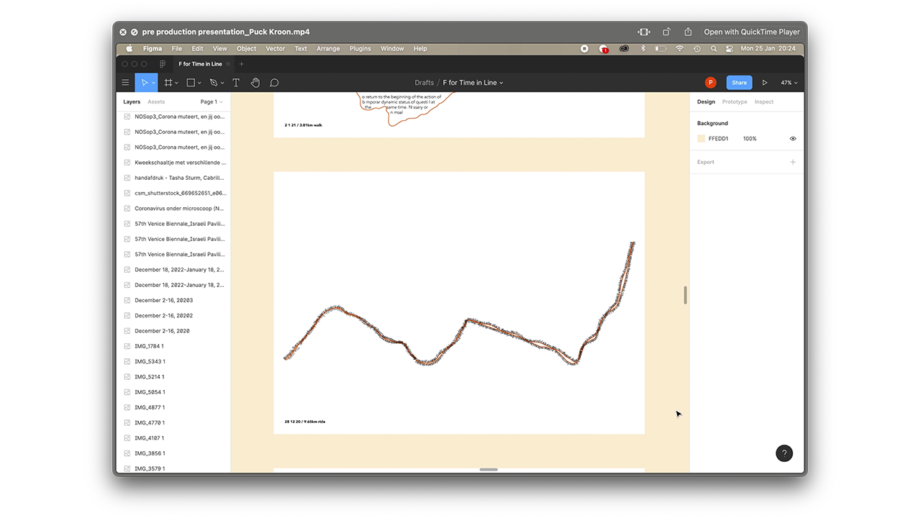Select the Text tool
Viewport: 921px width, 518px height.
235,83
